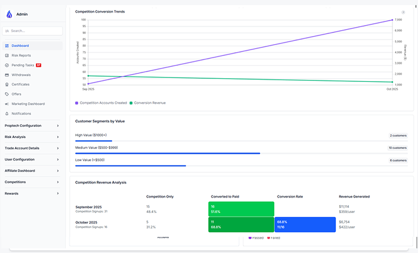
Task: Click the Pending Tasks checkmark icon
Action: click(x=7, y=65)
